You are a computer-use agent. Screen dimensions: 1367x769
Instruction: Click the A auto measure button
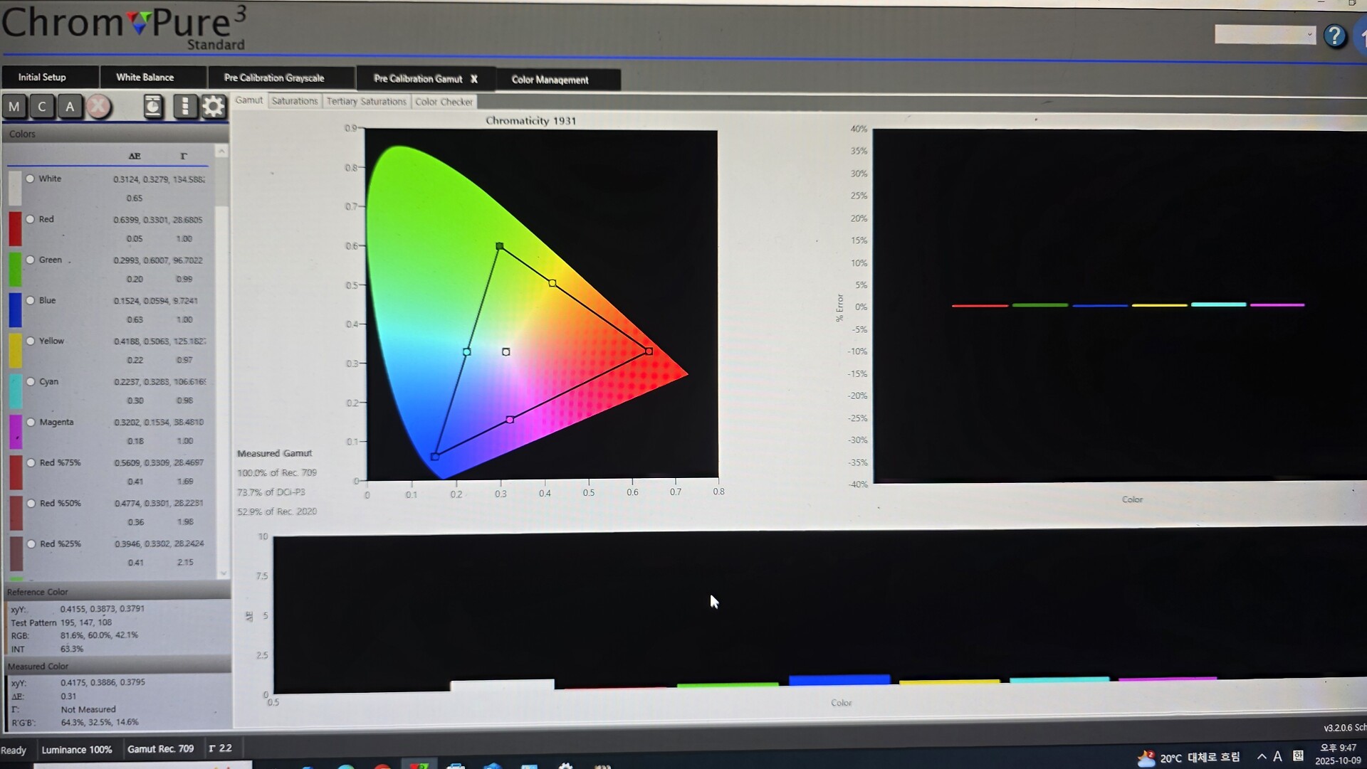[70, 107]
